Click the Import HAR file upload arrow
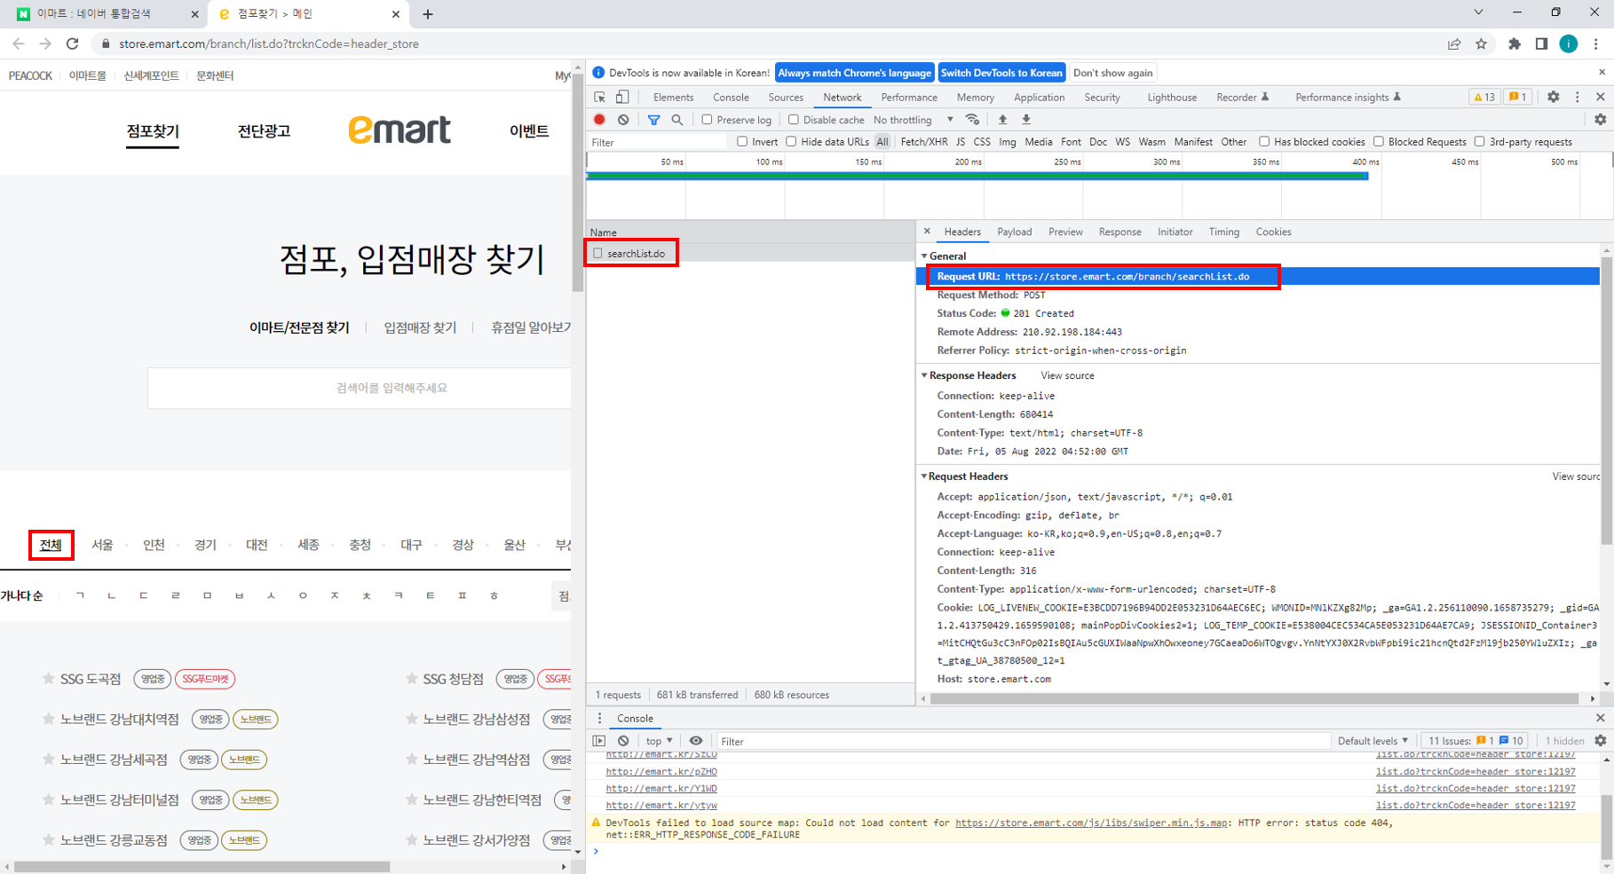This screenshot has height=874, width=1614. pyautogui.click(x=1002, y=120)
